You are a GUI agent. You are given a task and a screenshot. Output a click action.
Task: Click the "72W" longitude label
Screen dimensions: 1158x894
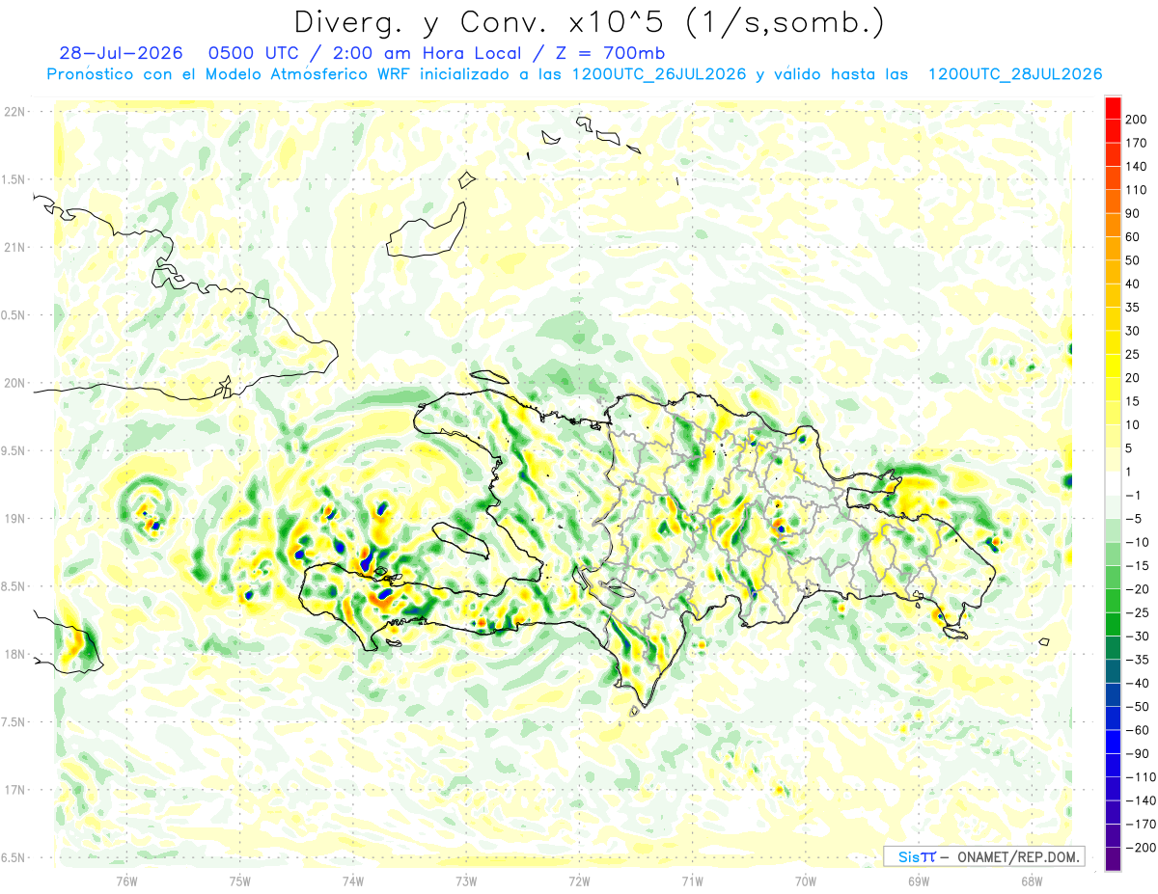pos(579,880)
